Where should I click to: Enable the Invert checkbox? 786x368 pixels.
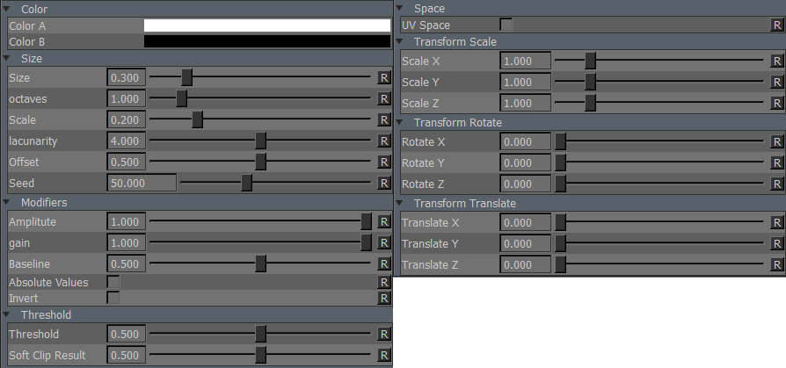[x=113, y=298]
